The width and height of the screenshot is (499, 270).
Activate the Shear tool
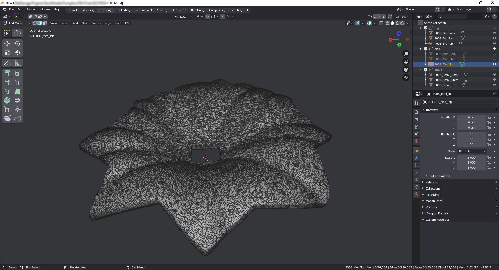pyautogui.click(x=7, y=119)
